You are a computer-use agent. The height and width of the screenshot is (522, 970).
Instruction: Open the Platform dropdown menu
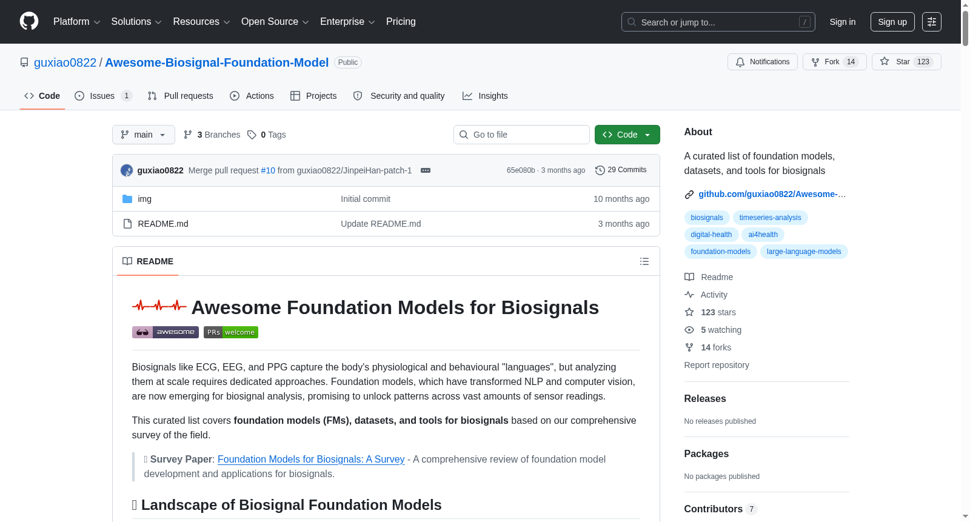tap(77, 22)
